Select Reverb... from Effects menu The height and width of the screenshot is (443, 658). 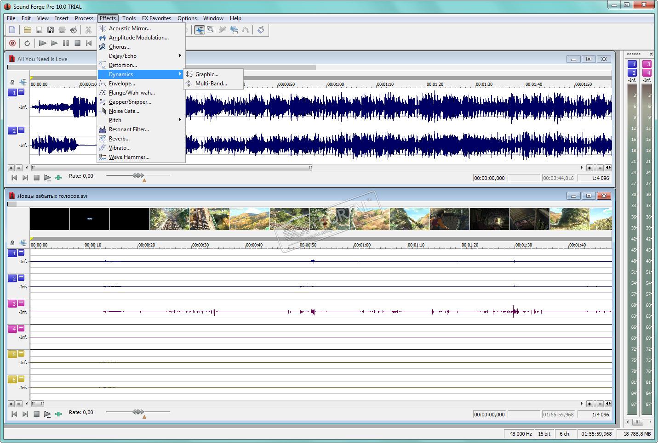click(x=119, y=139)
